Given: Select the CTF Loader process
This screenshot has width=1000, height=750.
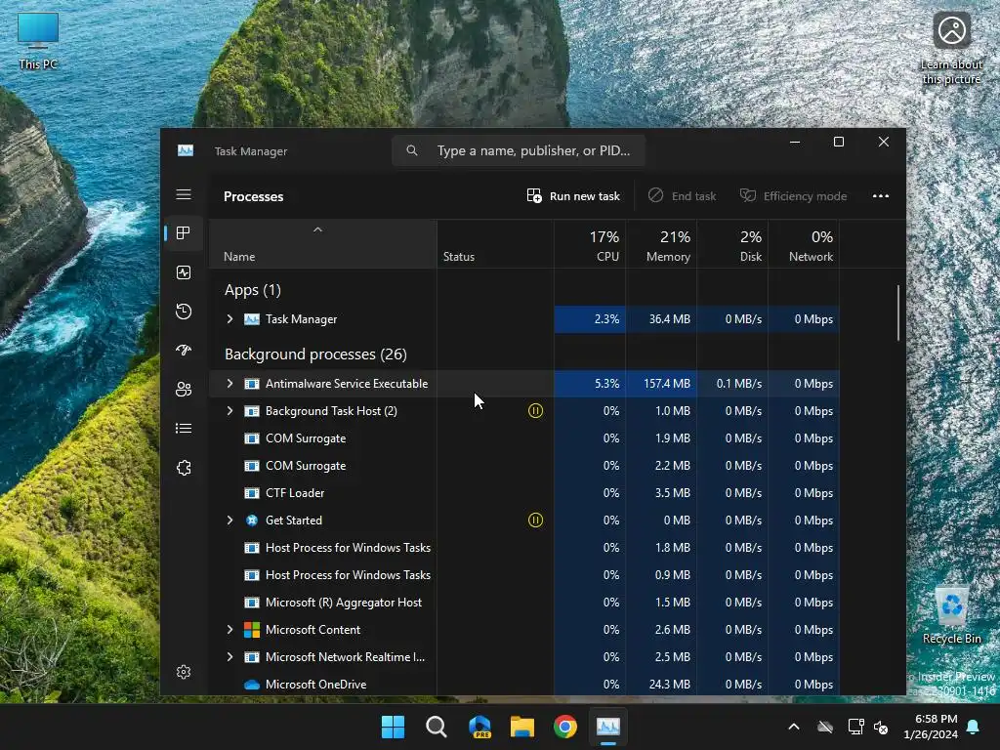Looking at the screenshot, I should coord(524,493).
